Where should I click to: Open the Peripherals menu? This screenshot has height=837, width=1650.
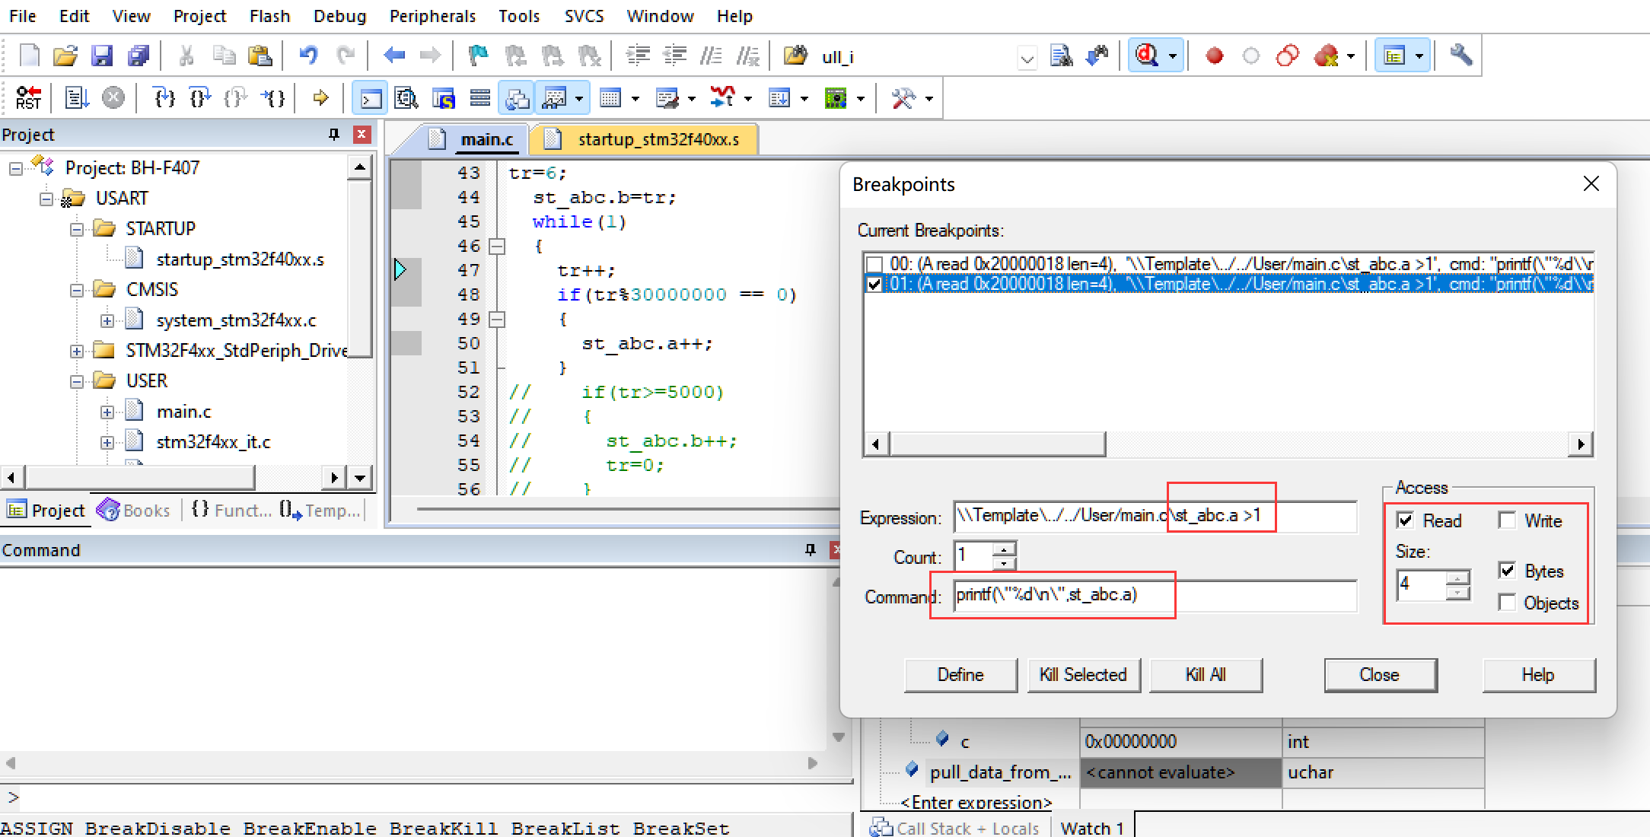432,16
